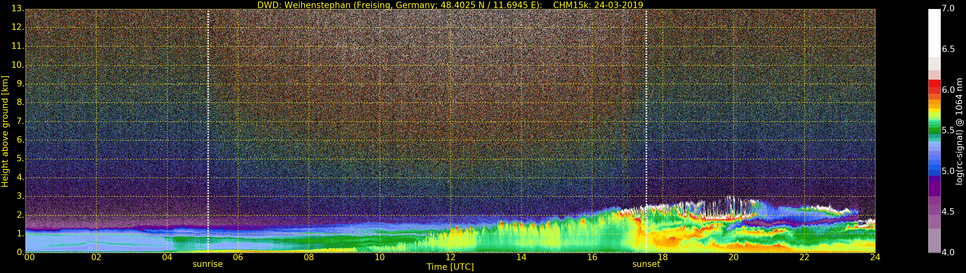This screenshot has height=273, width=966.
Task: Pick the white band at the colorbar top
Action: tap(934, 33)
